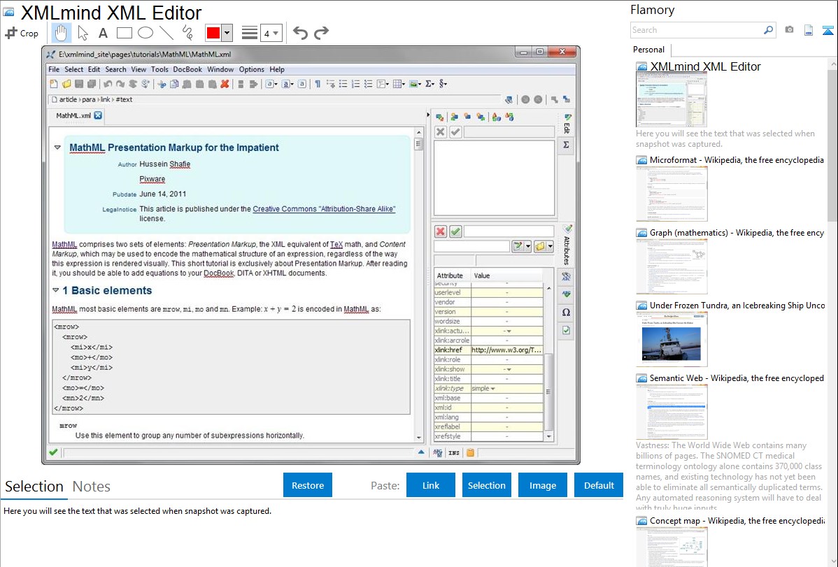Click the Paste Image button
Image resolution: width=838 pixels, height=567 pixels.
point(542,485)
